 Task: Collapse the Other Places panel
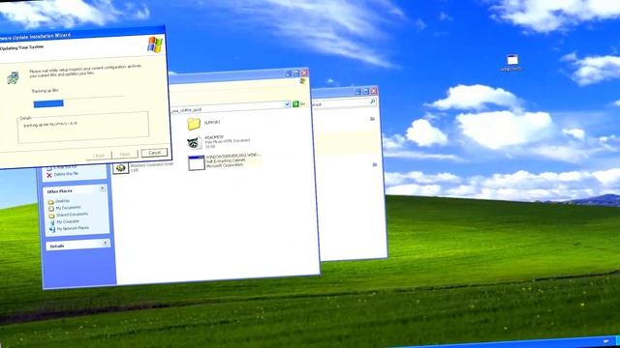[x=103, y=188]
